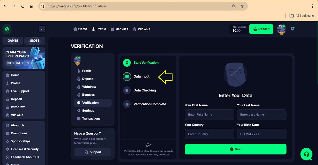Image resolution: width=318 pixels, height=165 pixels.
Task: Switch to the SLOTS tab
Action: (35, 41)
